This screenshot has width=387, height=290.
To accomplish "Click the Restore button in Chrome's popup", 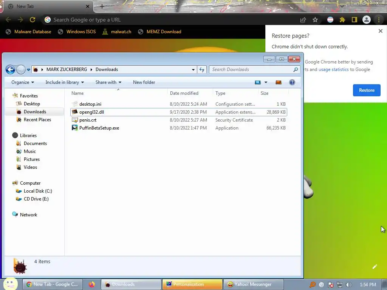I will click(367, 90).
